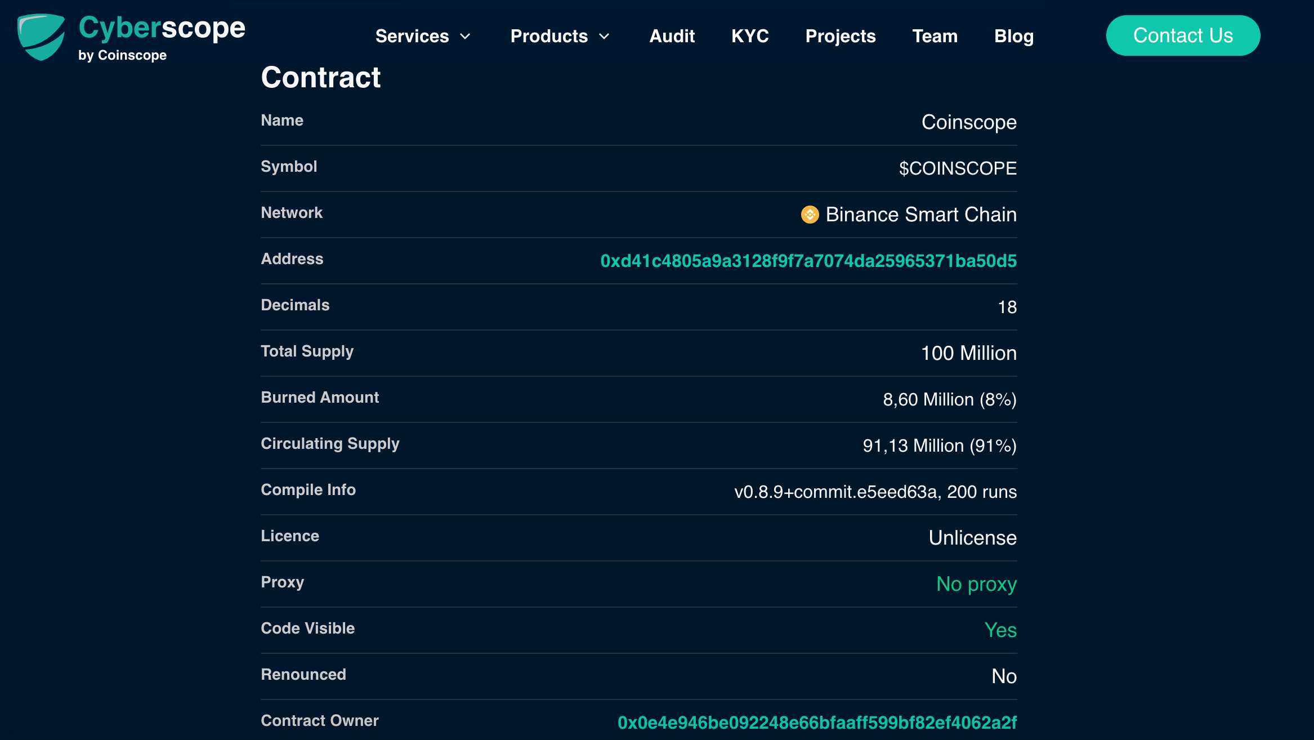Click the Code Visible label

click(307, 628)
